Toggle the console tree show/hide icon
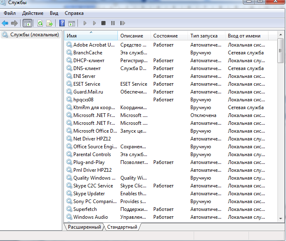Viewport: 286px width, 241px height. [28, 23]
